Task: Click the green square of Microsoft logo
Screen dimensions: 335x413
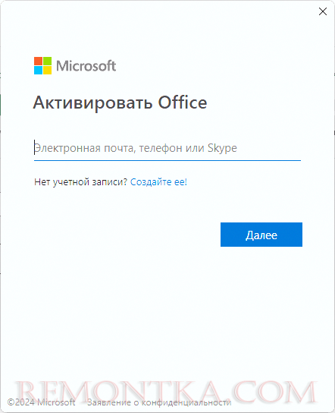Action: 47,61
